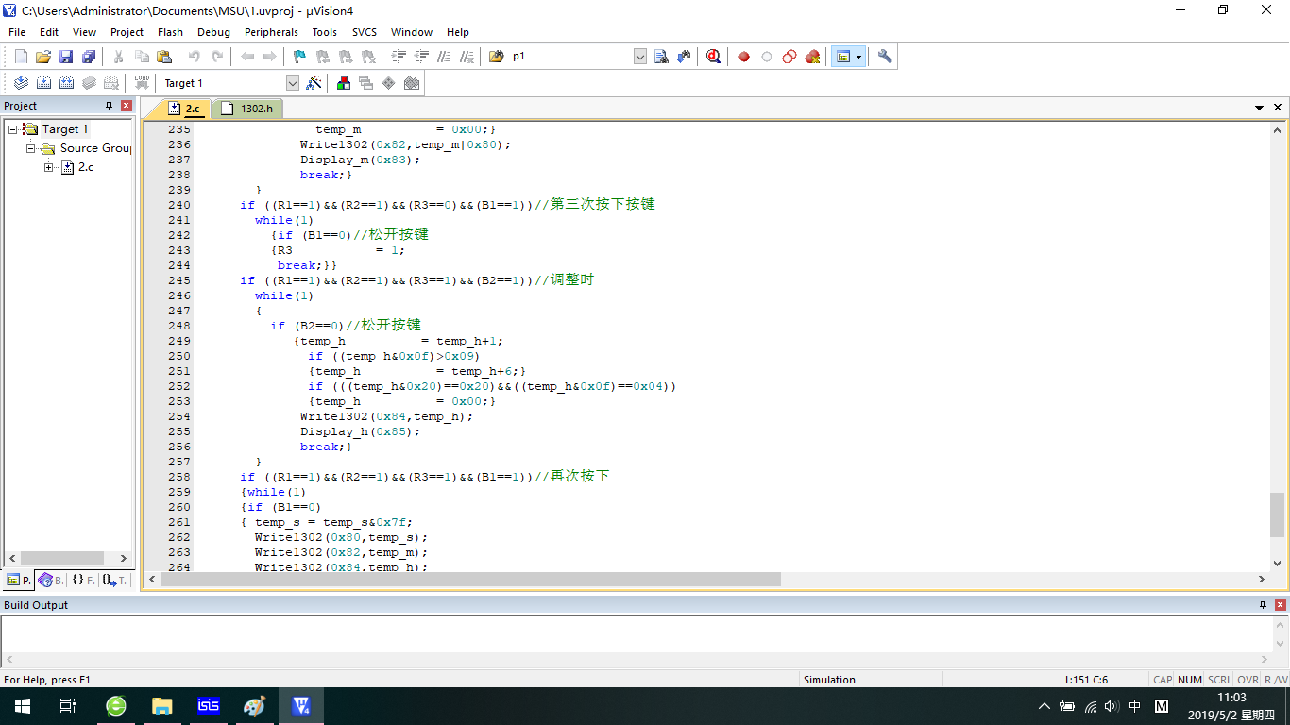Pin the Build Output panel
This screenshot has height=725, width=1290.
pyautogui.click(x=1264, y=605)
